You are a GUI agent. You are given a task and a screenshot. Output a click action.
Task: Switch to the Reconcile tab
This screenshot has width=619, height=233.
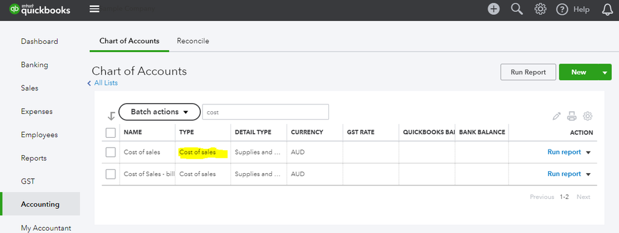[193, 41]
